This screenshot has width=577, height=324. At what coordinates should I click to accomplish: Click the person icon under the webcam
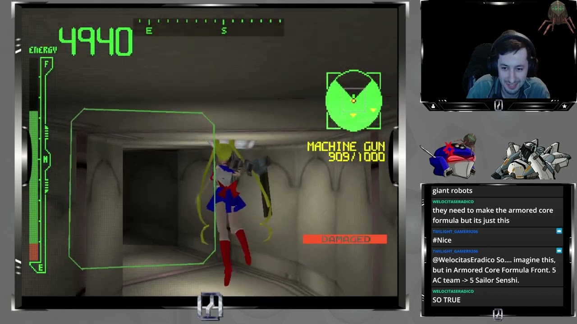[433, 106]
